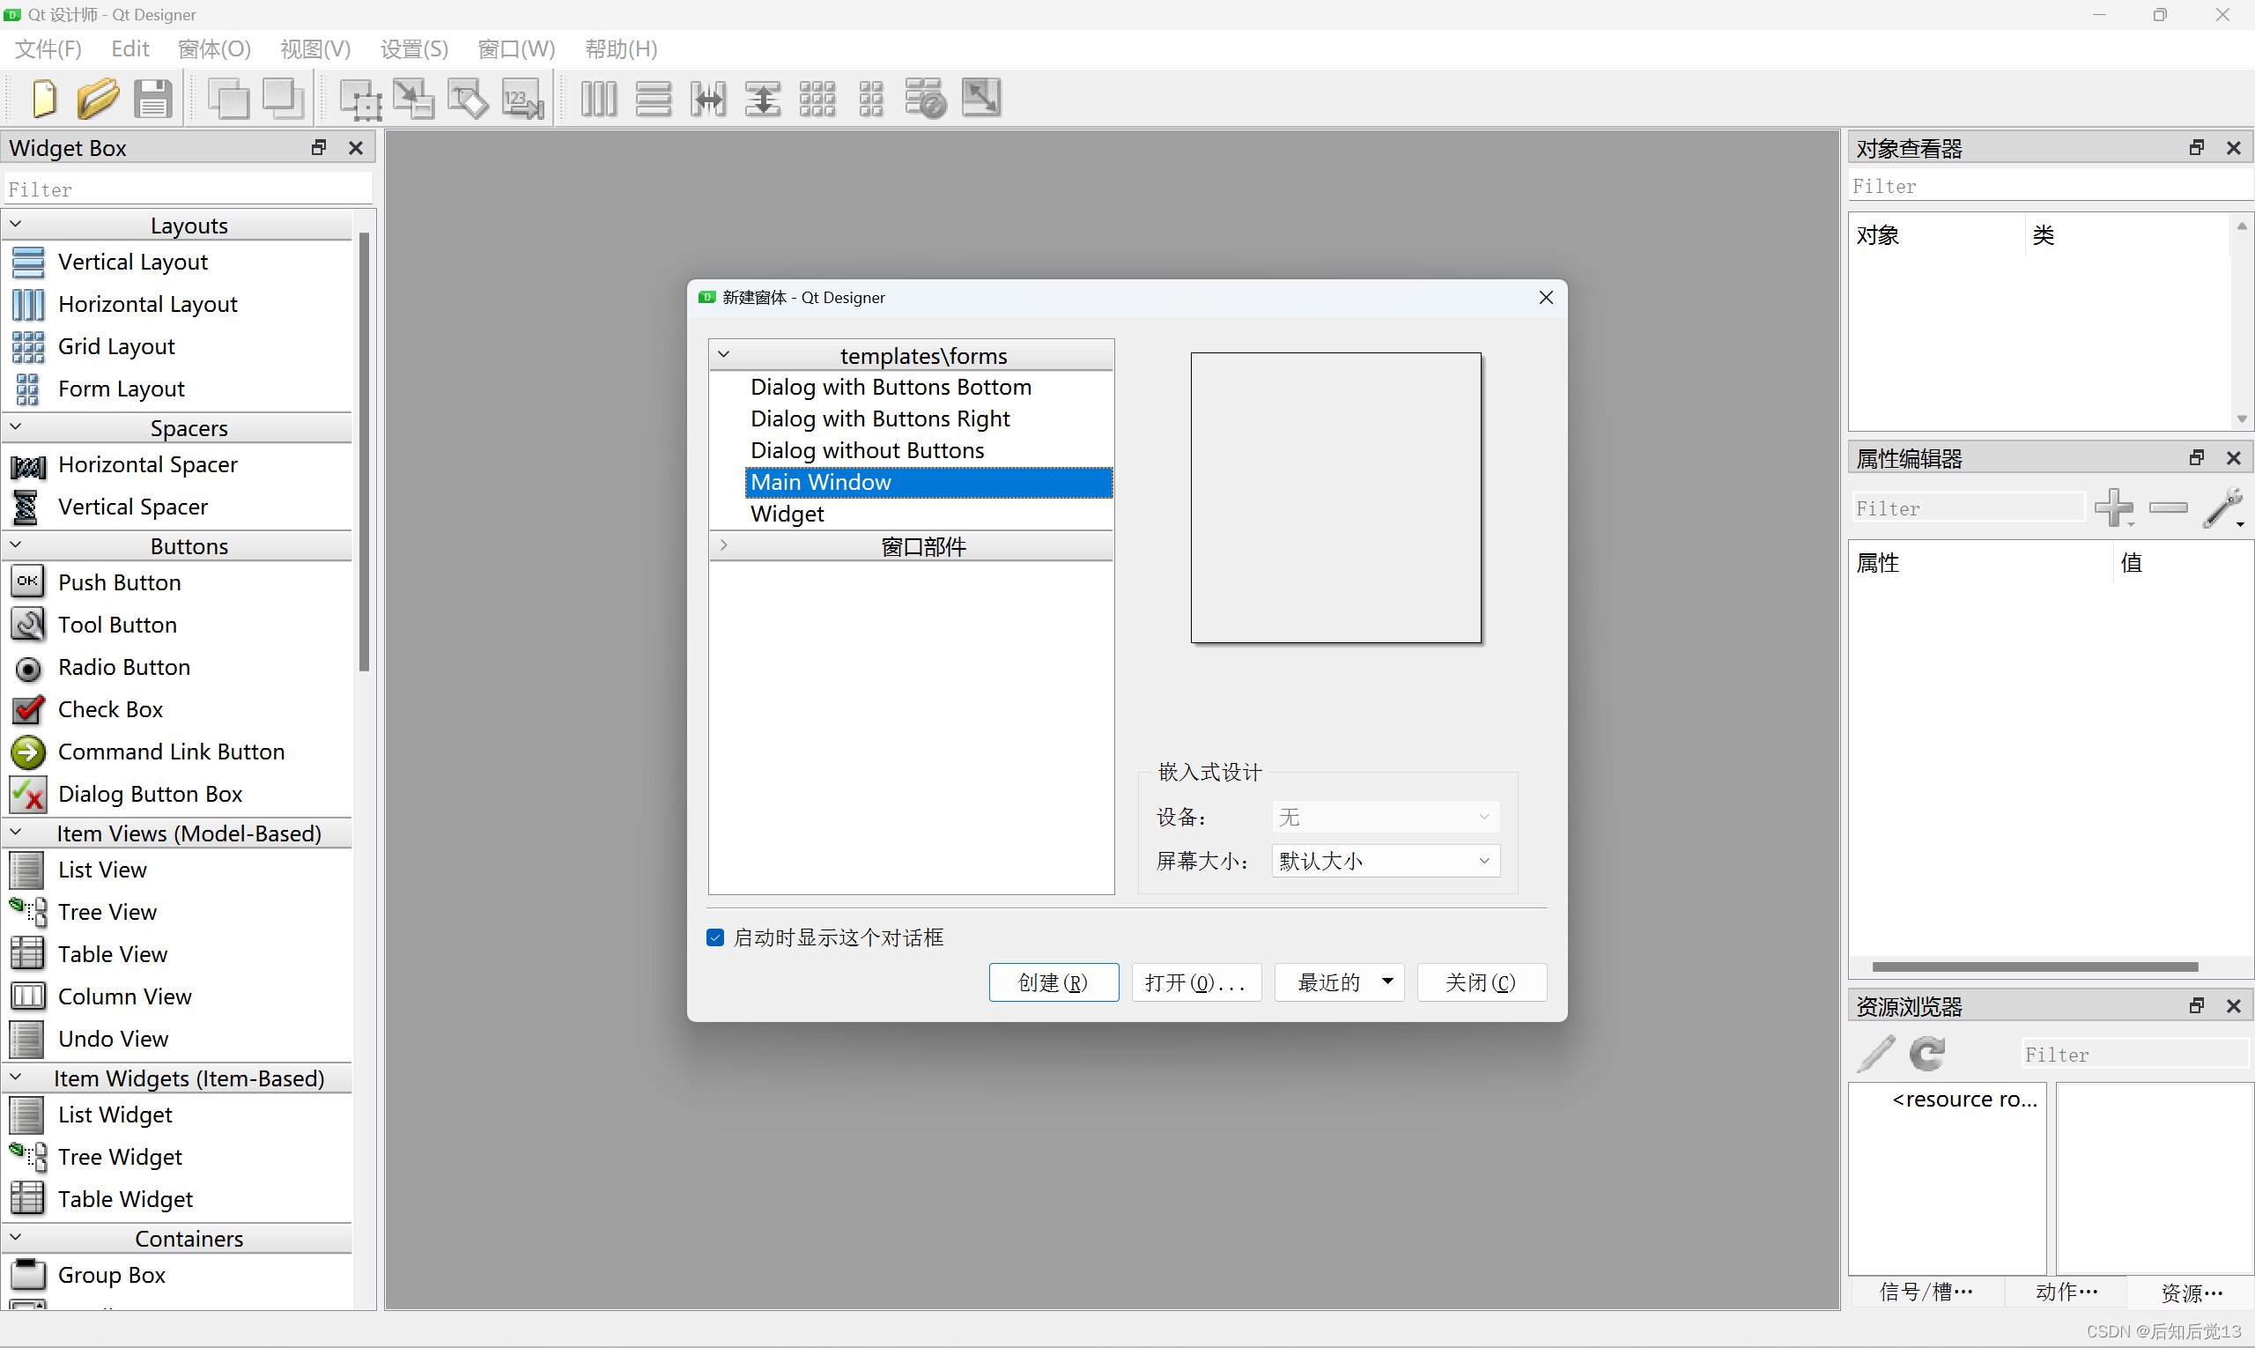Switch to edit widgets mode
Viewport: 2255px width, 1348px height.
(x=360, y=98)
